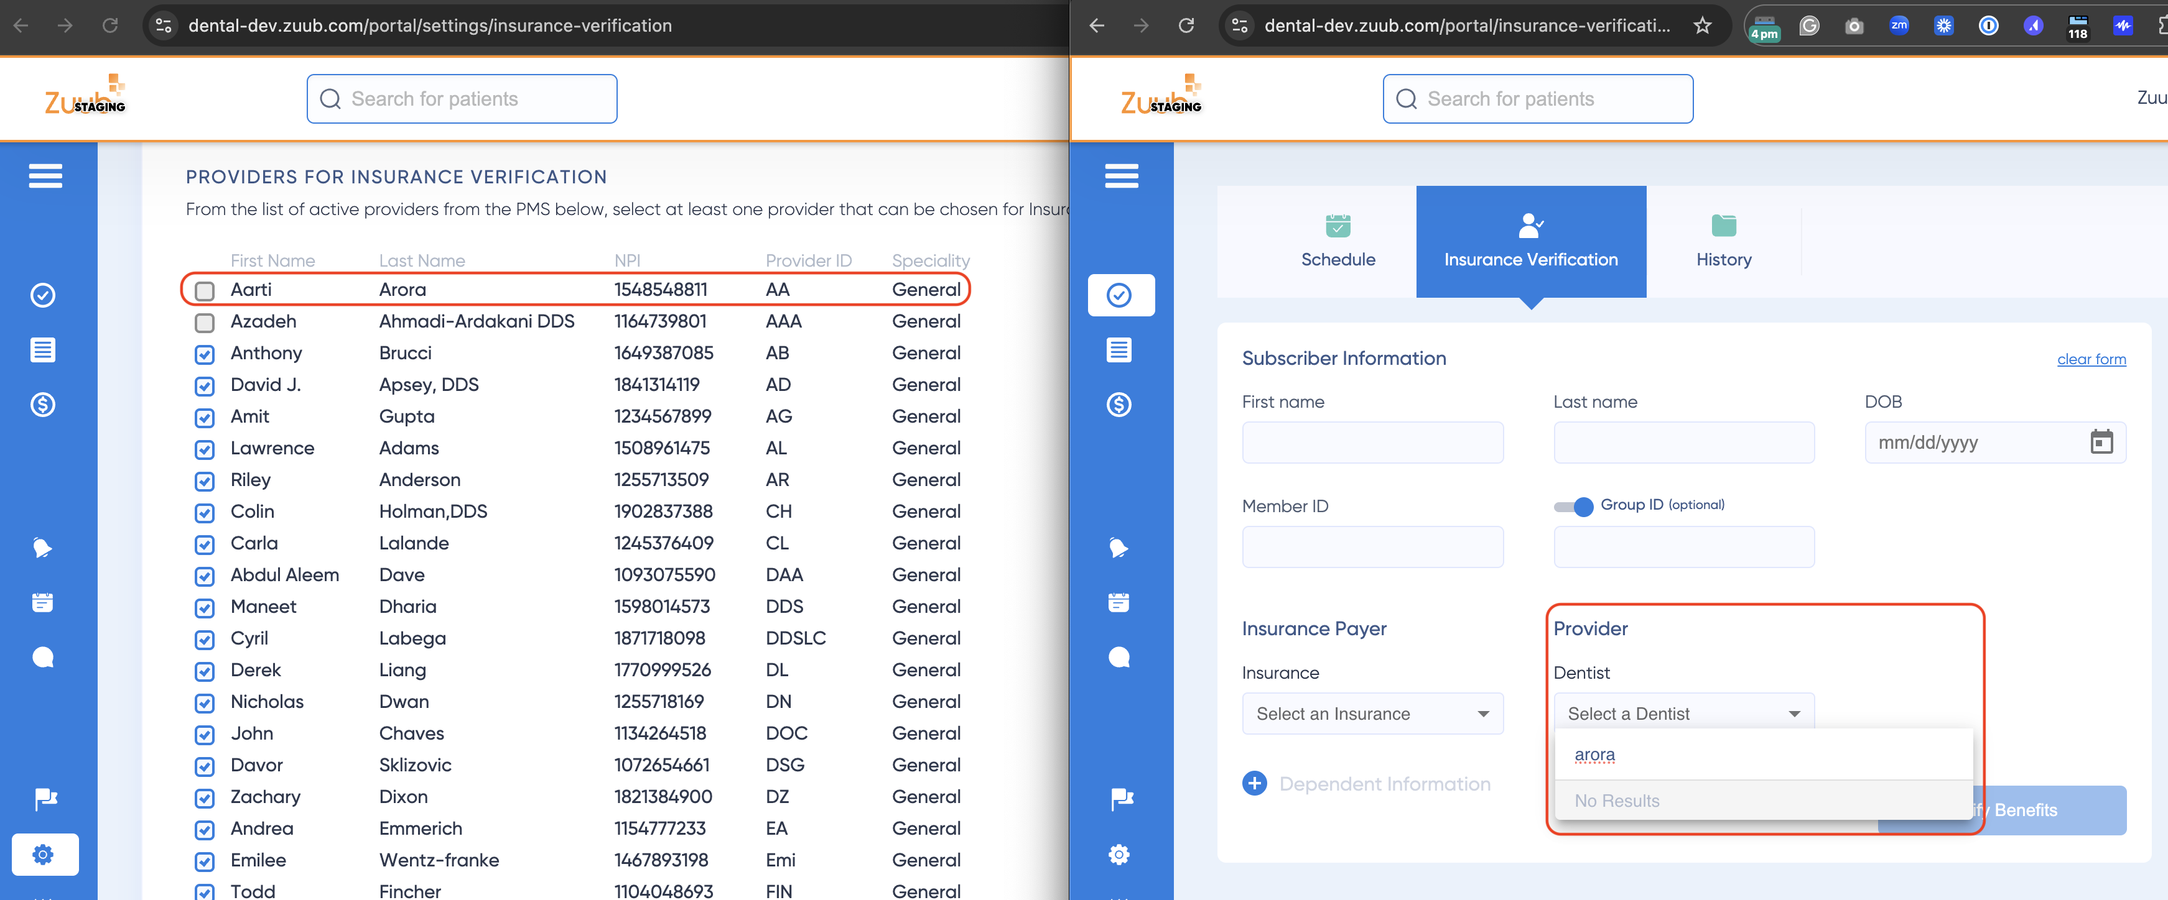The width and height of the screenshot is (2168, 900).
Task: Collapse the Select a Dentist dropdown
Action: 1683,714
